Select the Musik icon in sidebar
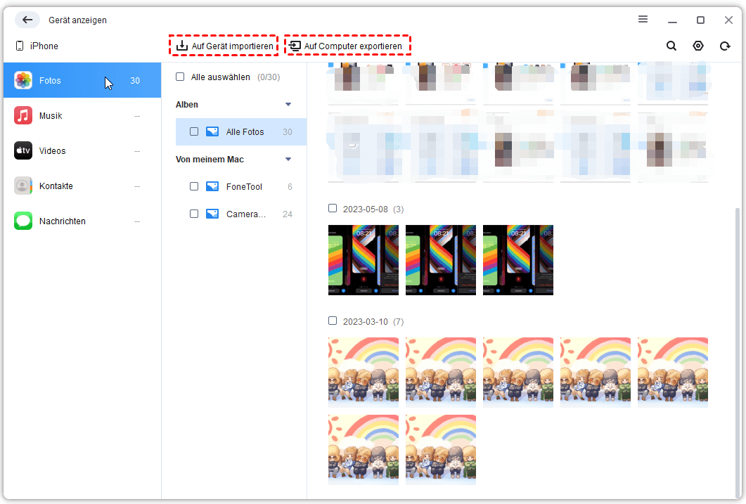746x504 pixels. [23, 116]
